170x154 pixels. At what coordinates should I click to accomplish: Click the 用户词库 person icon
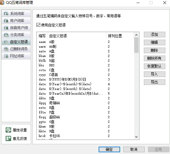pos(6,21)
